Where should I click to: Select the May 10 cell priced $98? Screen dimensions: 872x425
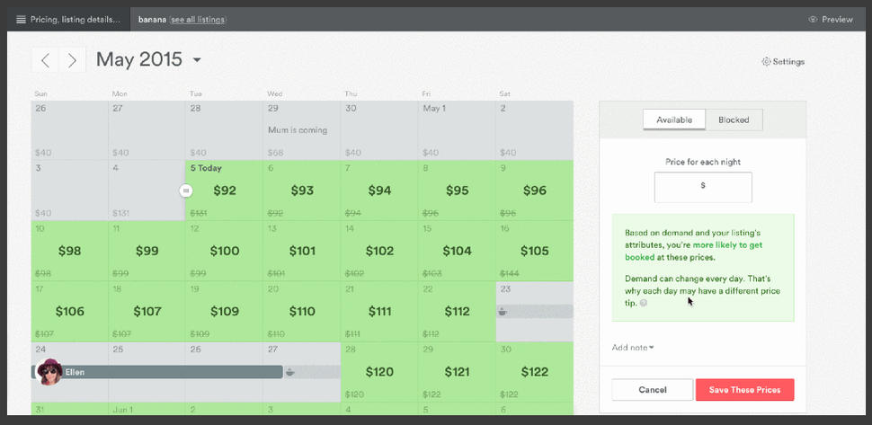(x=69, y=251)
